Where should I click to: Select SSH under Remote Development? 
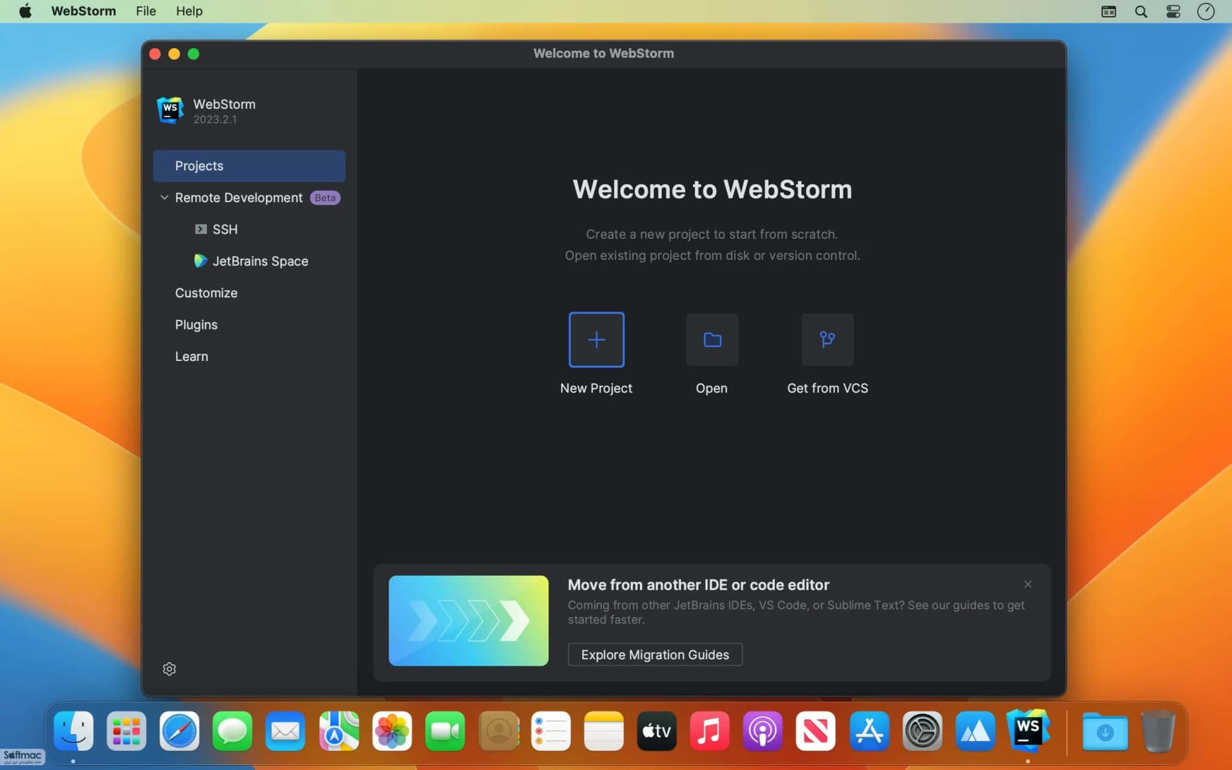(x=225, y=229)
